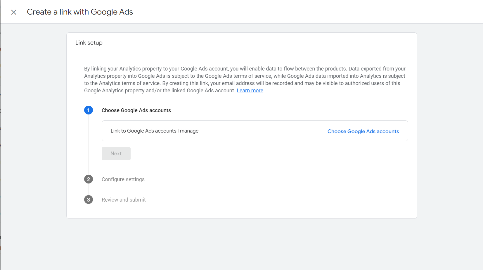Image resolution: width=483 pixels, height=270 pixels.
Task: Open the Configure settings step
Action: [x=123, y=179]
